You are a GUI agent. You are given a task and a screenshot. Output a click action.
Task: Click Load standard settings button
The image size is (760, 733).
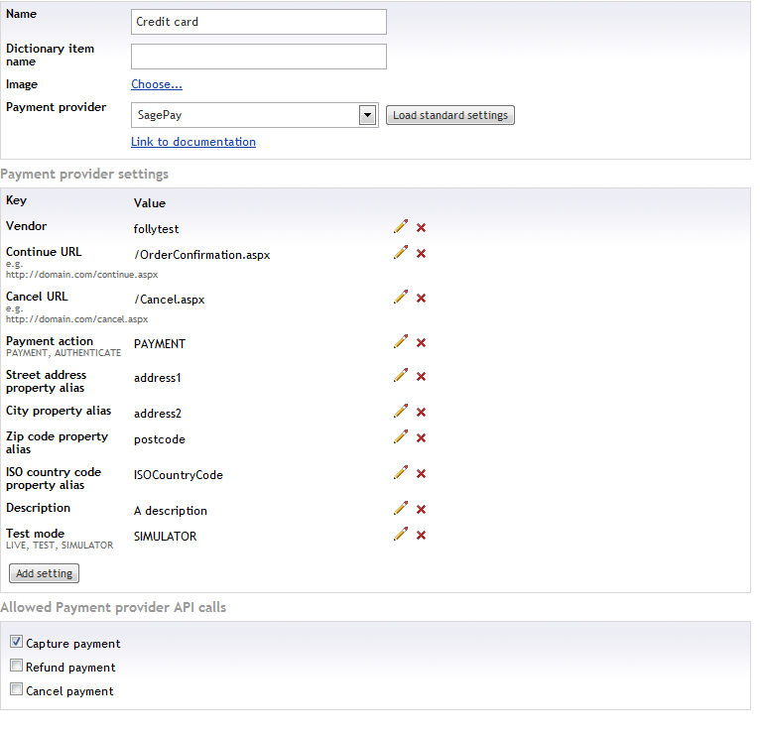click(449, 115)
